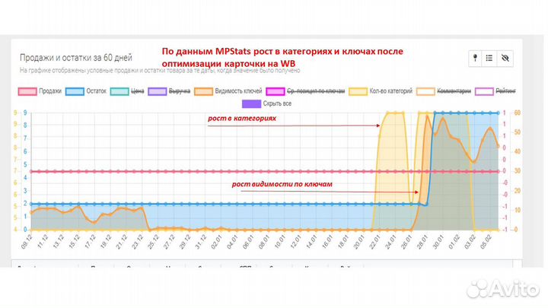Click the pink sales data point at 09.12

31,171
